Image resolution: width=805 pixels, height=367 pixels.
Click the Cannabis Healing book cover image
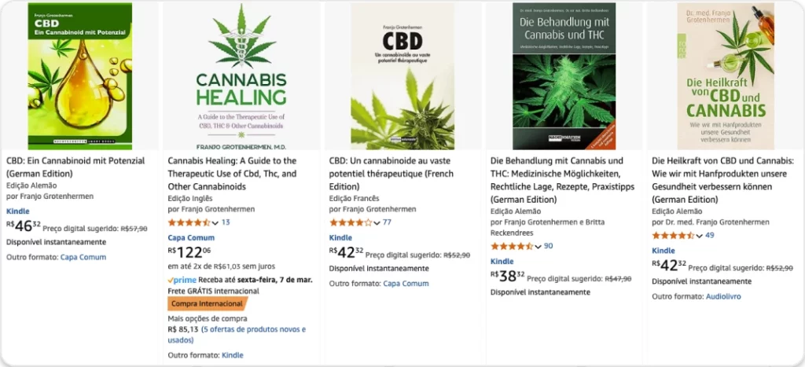(241, 76)
